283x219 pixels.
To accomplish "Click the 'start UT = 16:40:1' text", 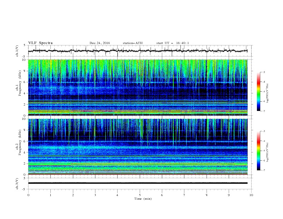I will click(x=173, y=43).
